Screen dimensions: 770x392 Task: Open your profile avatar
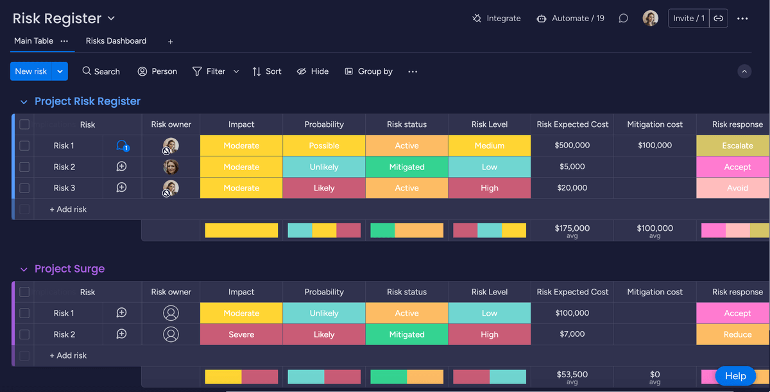(x=650, y=18)
